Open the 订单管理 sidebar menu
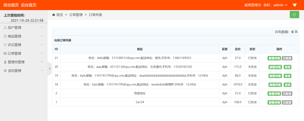 pos(24,53)
